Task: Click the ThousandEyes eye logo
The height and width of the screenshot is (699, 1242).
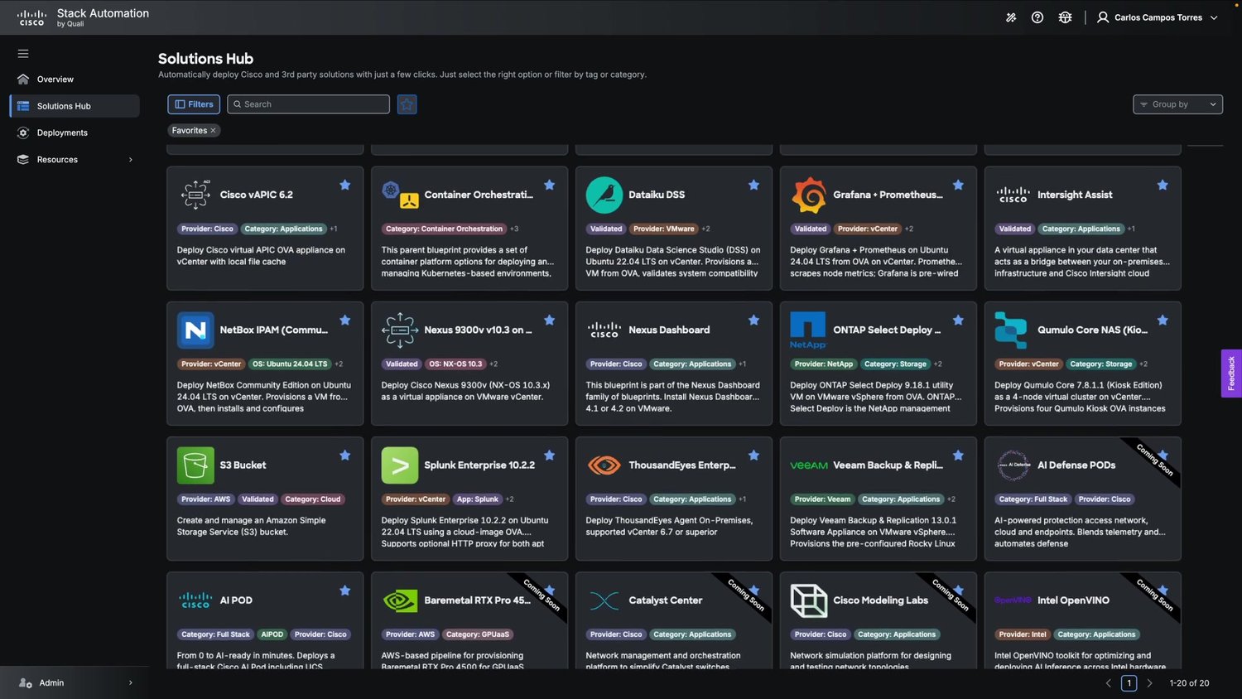Action: click(604, 465)
